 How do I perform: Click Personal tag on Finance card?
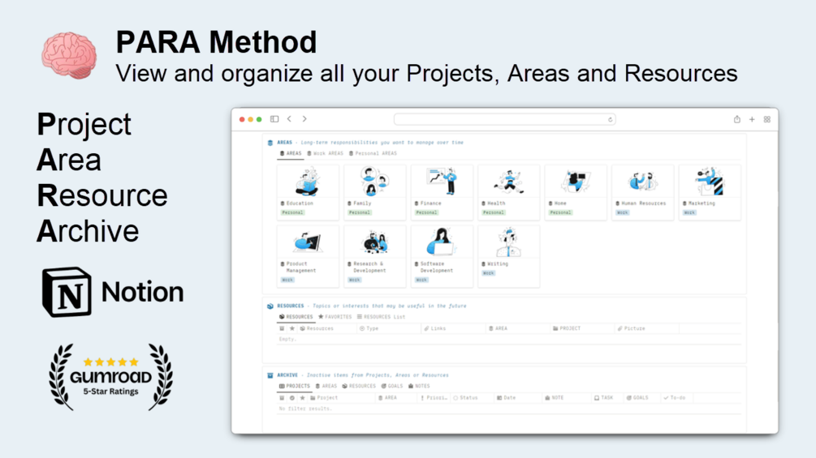[x=427, y=213]
